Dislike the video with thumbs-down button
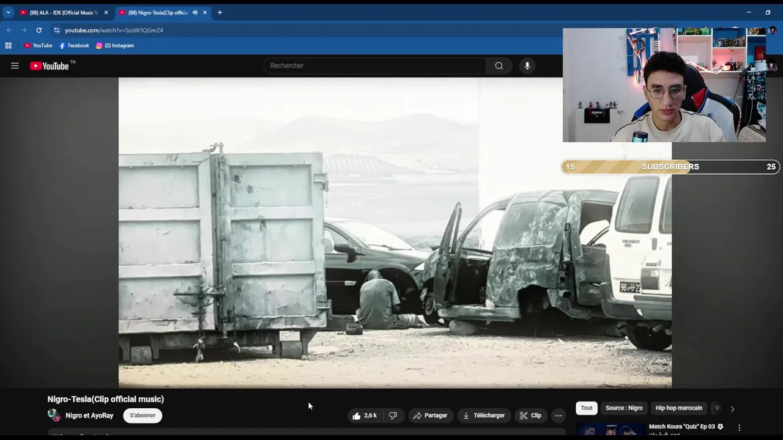783x440 pixels. pyautogui.click(x=393, y=416)
